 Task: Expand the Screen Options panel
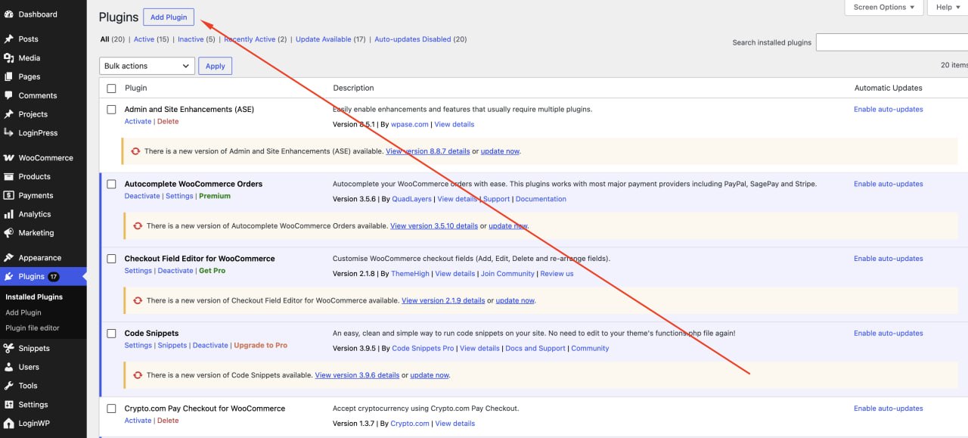pyautogui.click(x=884, y=8)
